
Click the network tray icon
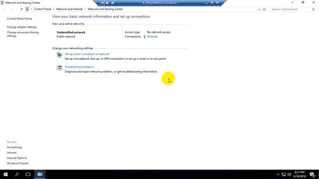(284, 175)
